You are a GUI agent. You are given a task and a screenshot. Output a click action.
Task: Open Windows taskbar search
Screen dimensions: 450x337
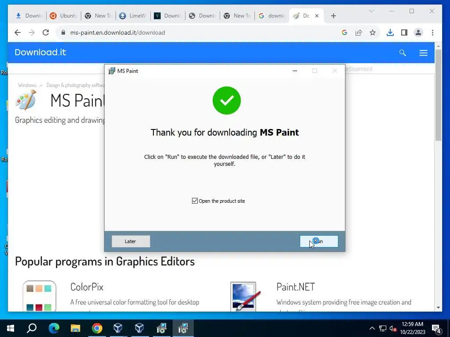pyautogui.click(x=32, y=328)
